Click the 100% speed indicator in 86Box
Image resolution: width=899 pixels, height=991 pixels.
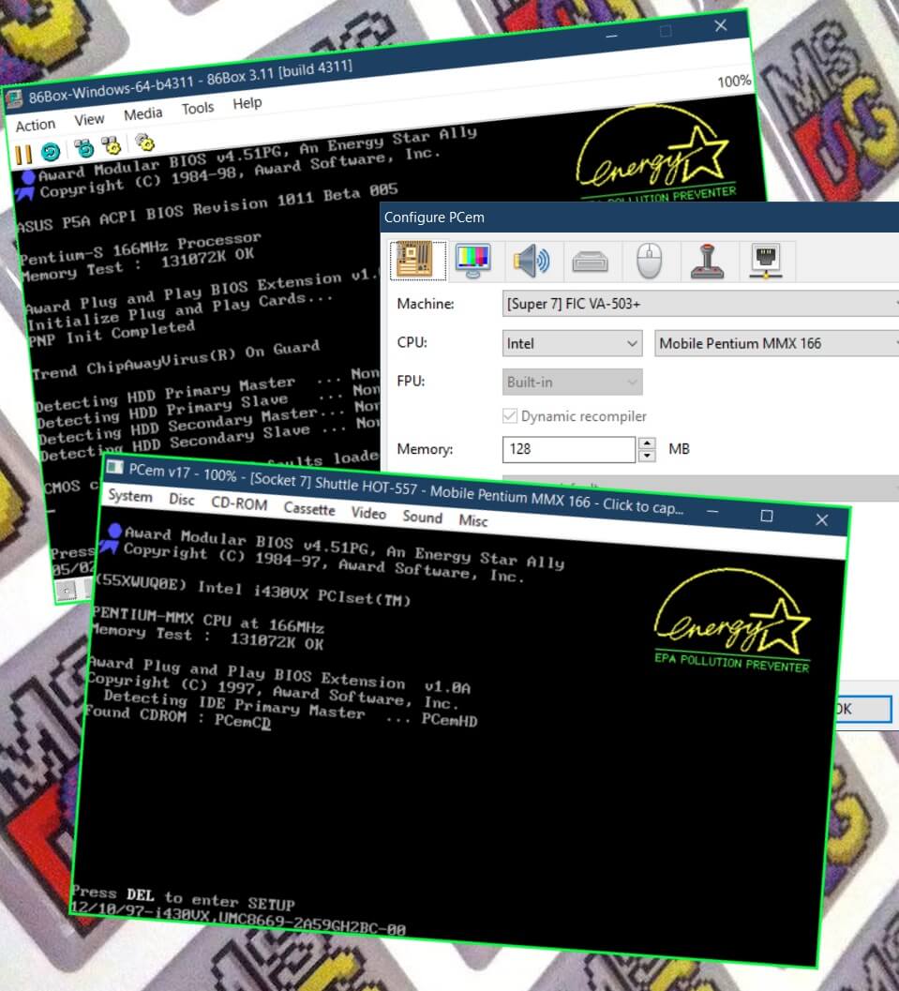point(733,81)
